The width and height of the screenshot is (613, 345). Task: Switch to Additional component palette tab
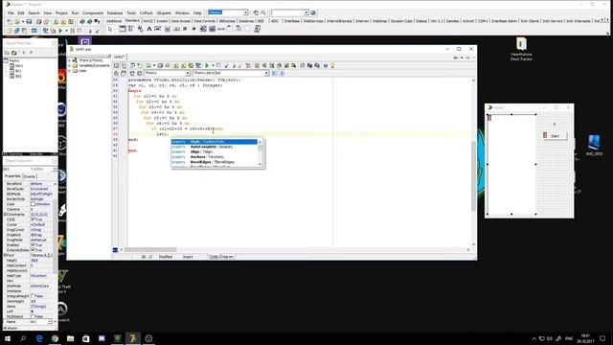tap(114, 21)
